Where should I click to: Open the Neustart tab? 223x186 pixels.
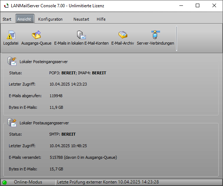pyautogui.click(x=81, y=19)
